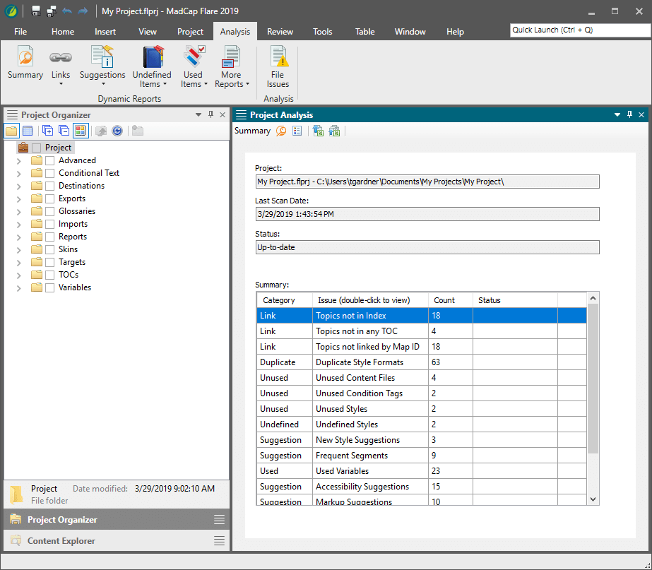Switch to the Window ribbon tab
652x570 pixels.
point(410,32)
